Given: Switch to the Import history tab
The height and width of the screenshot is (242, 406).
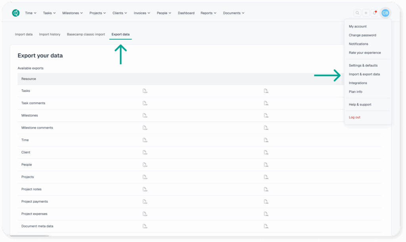Looking at the screenshot, I should pyautogui.click(x=50, y=35).
